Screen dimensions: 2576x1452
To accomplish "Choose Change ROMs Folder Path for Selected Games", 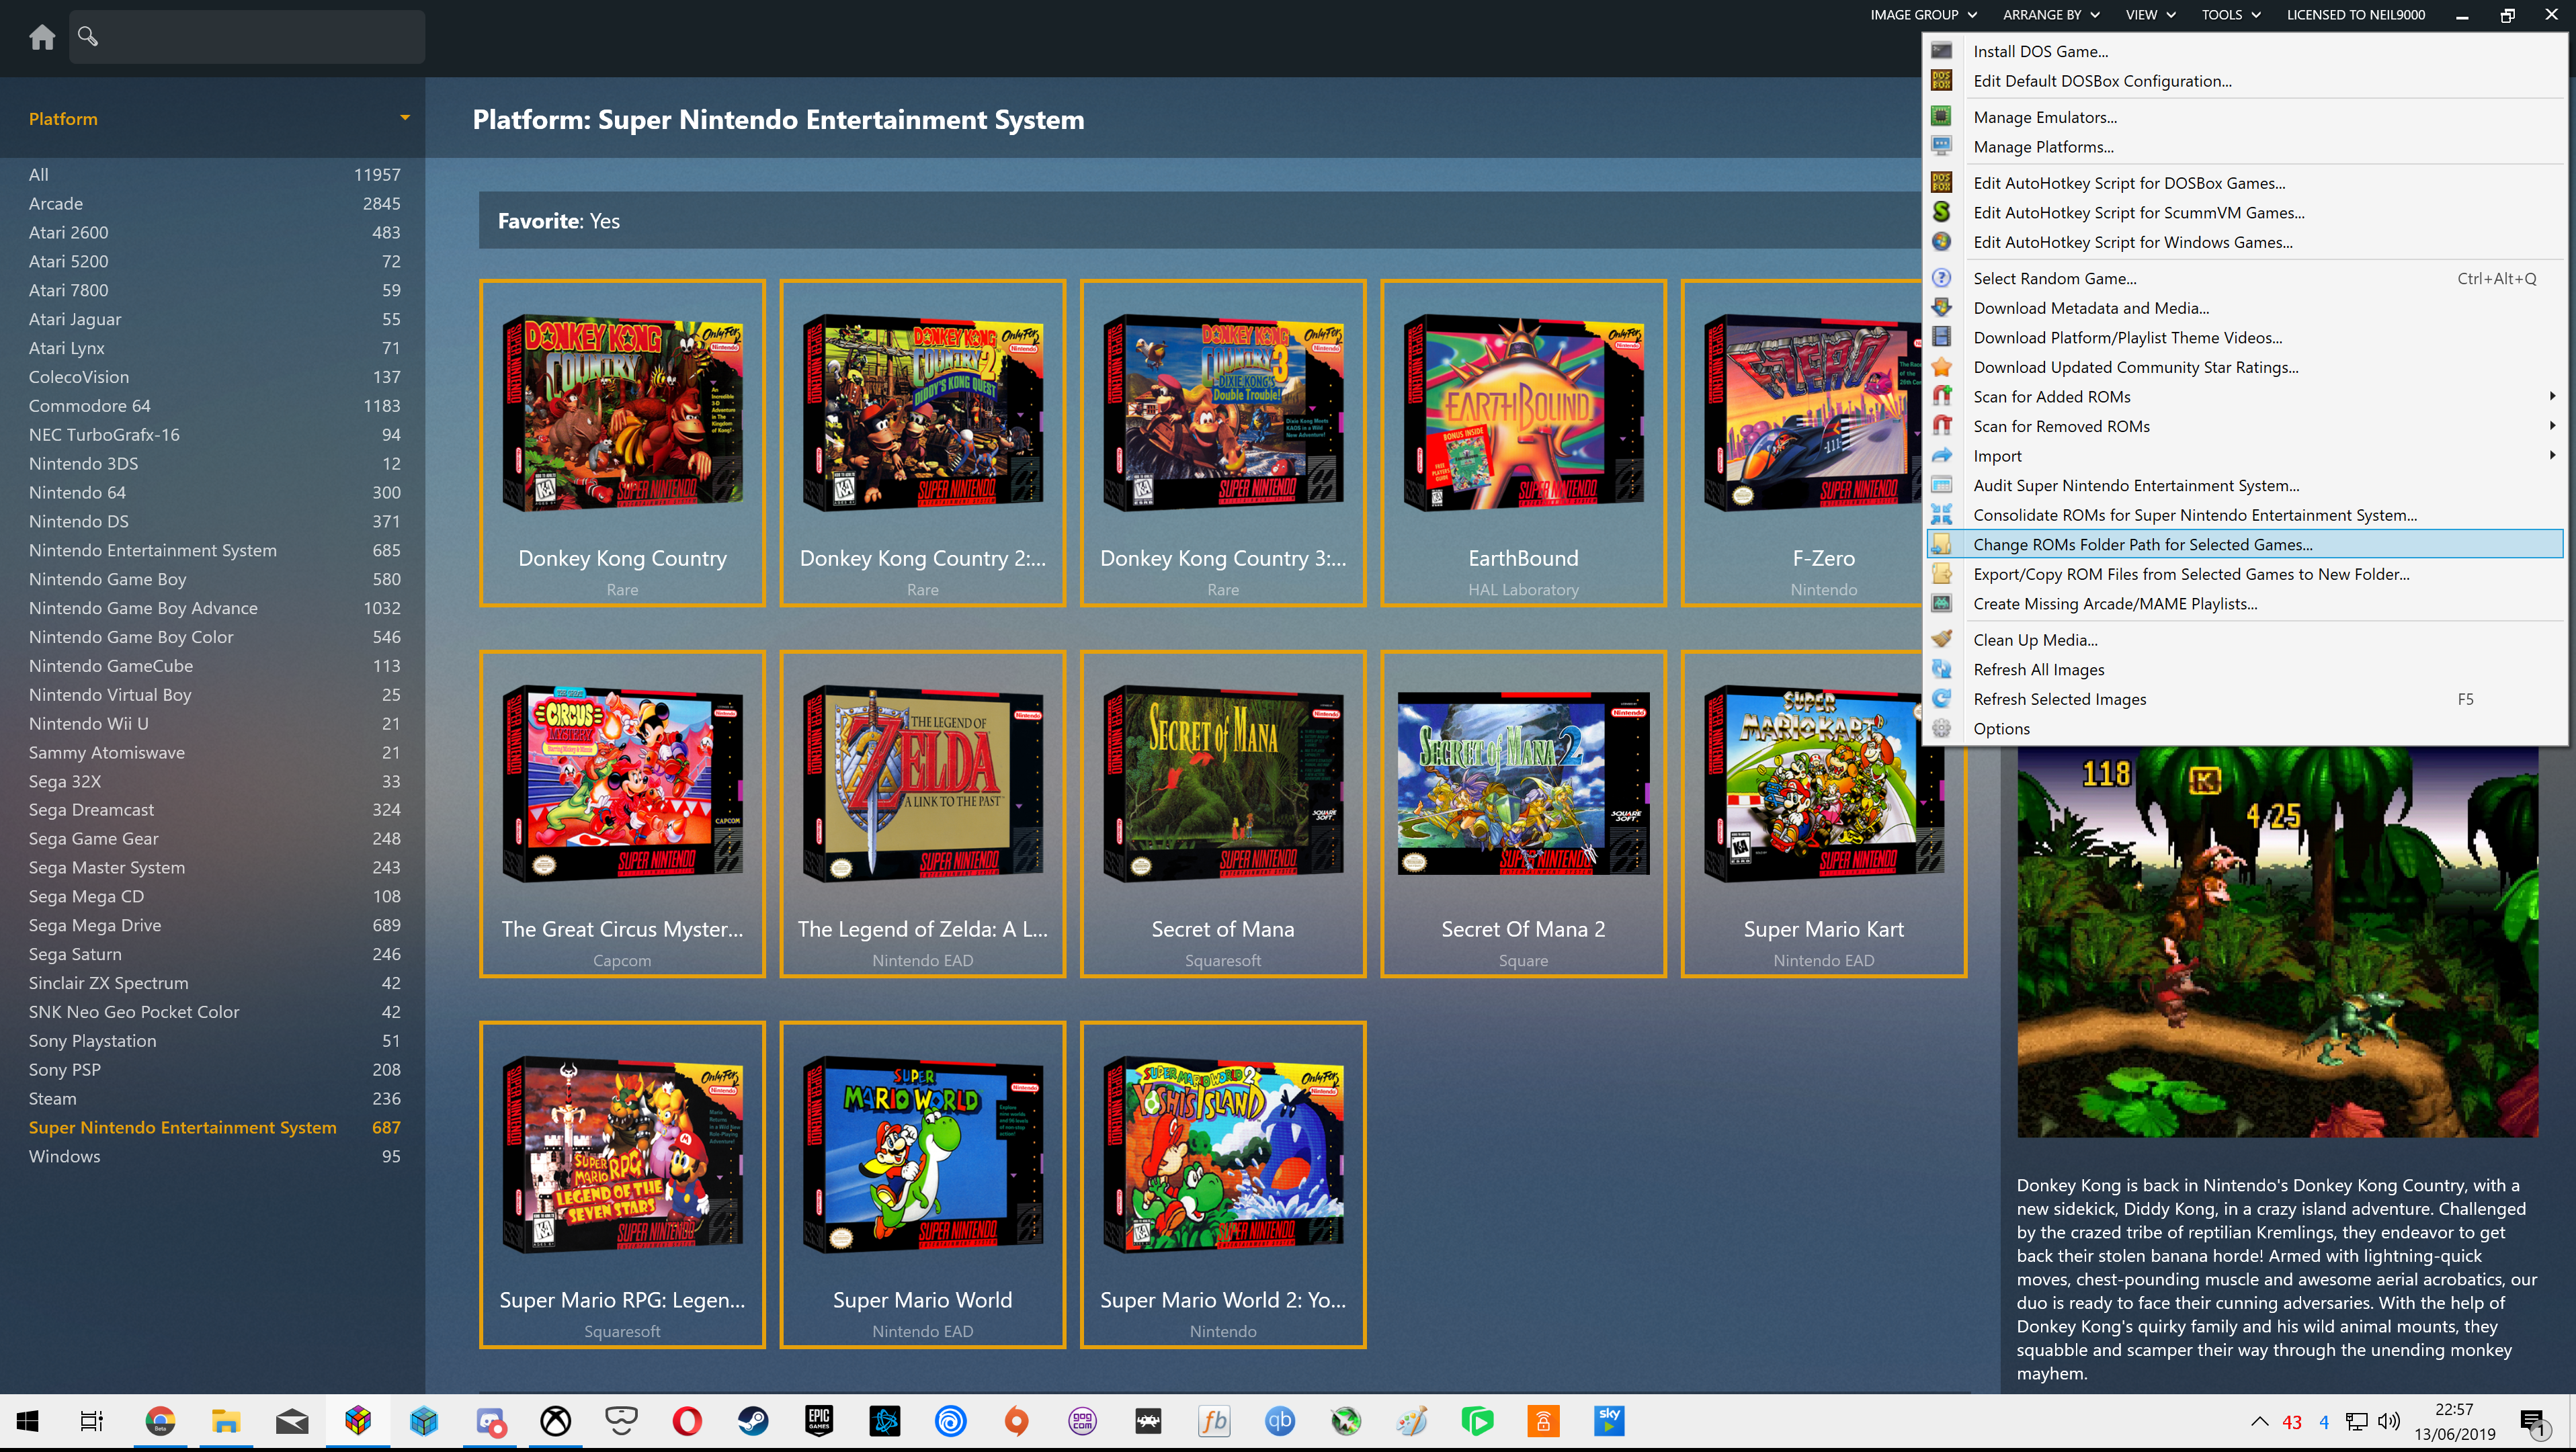I will (2246, 544).
